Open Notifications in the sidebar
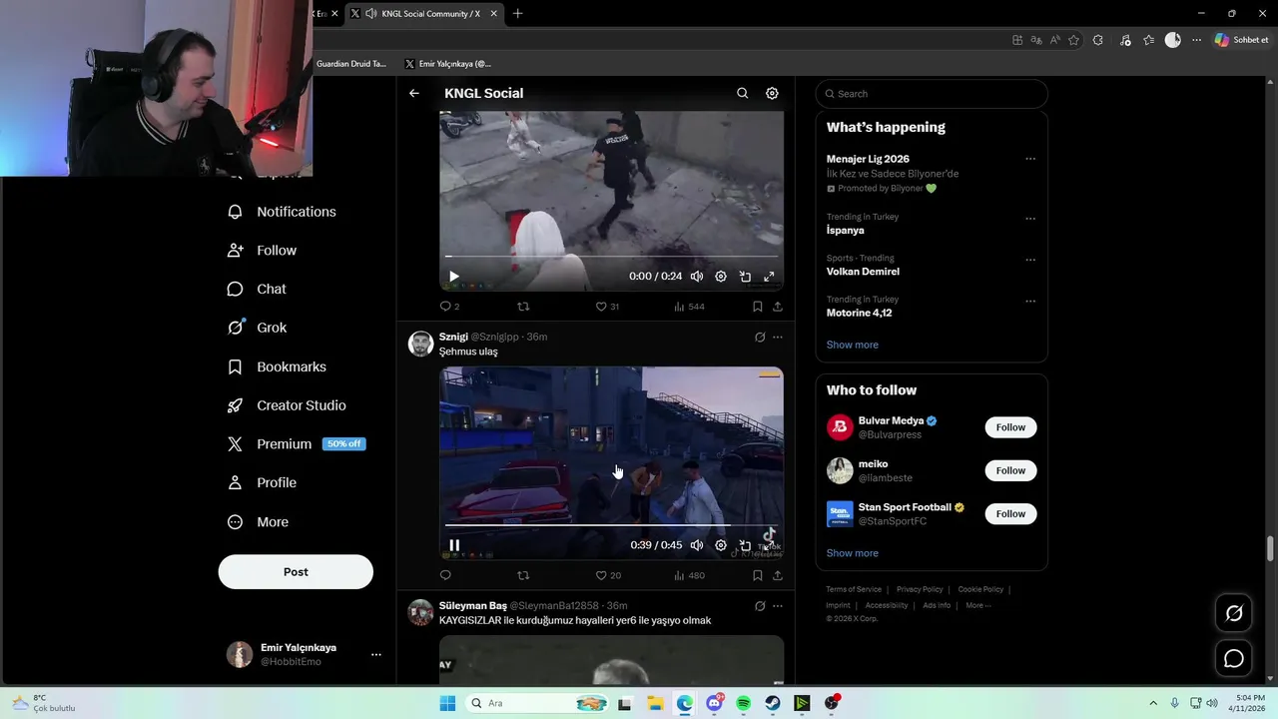The height and width of the screenshot is (719, 1278). tap(282, 212)
